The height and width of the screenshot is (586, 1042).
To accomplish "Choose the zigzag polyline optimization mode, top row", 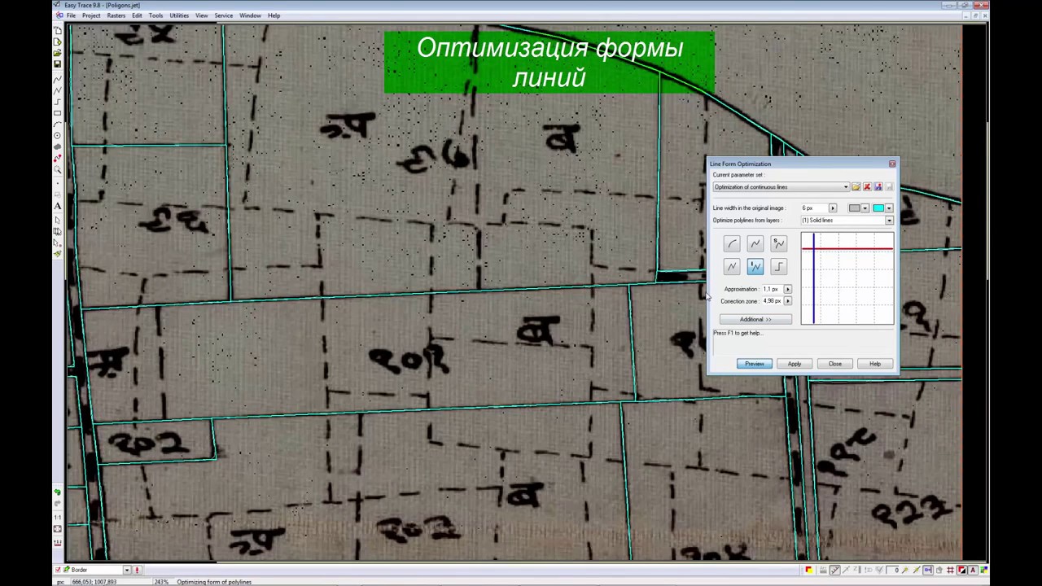I will pyautogui.click(x=755, y=243).
